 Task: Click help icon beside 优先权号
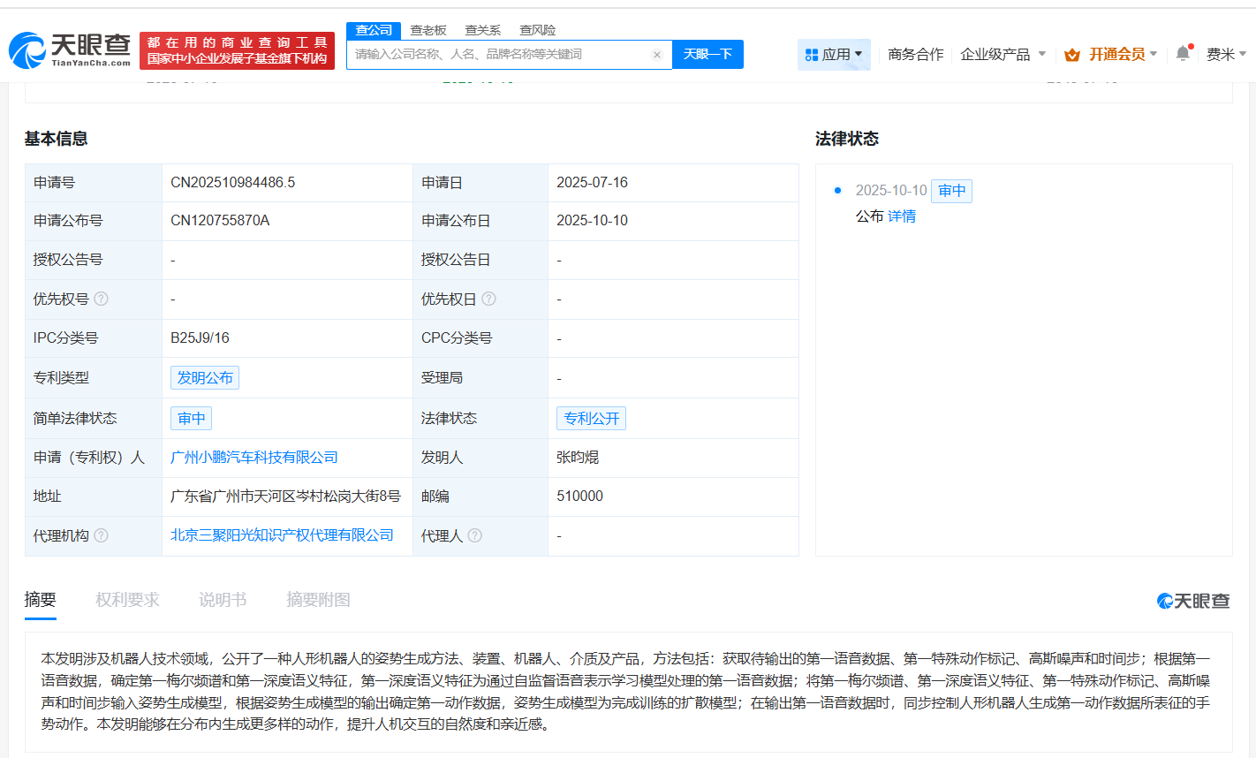[102, 299]
